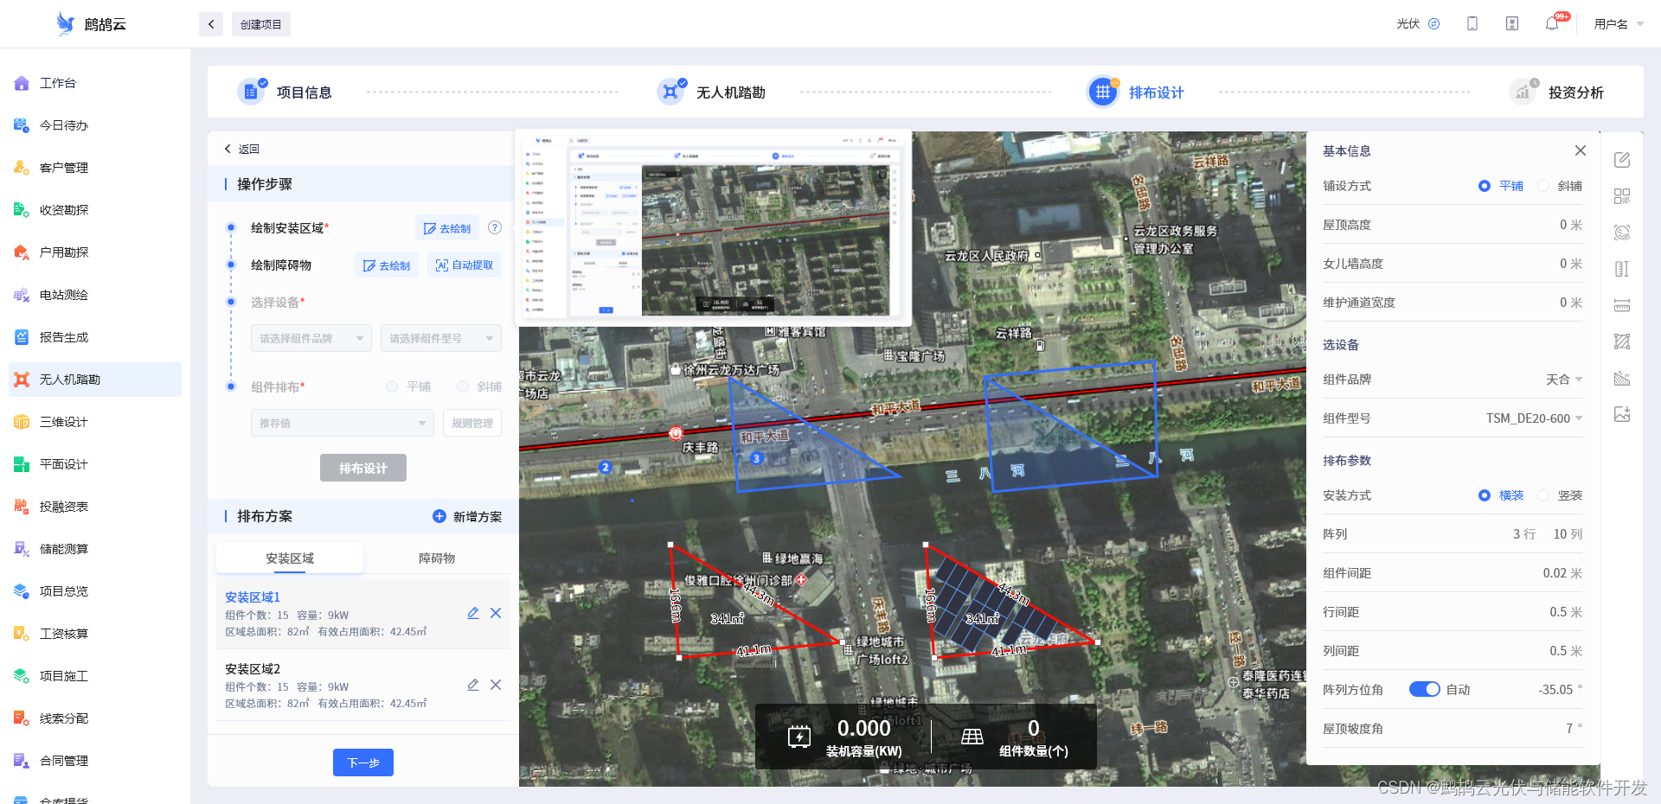1661x804 pixels.
Task: Open the 组件型号 TSM_DE20-600 dropdown
Action: [1534, 418]
